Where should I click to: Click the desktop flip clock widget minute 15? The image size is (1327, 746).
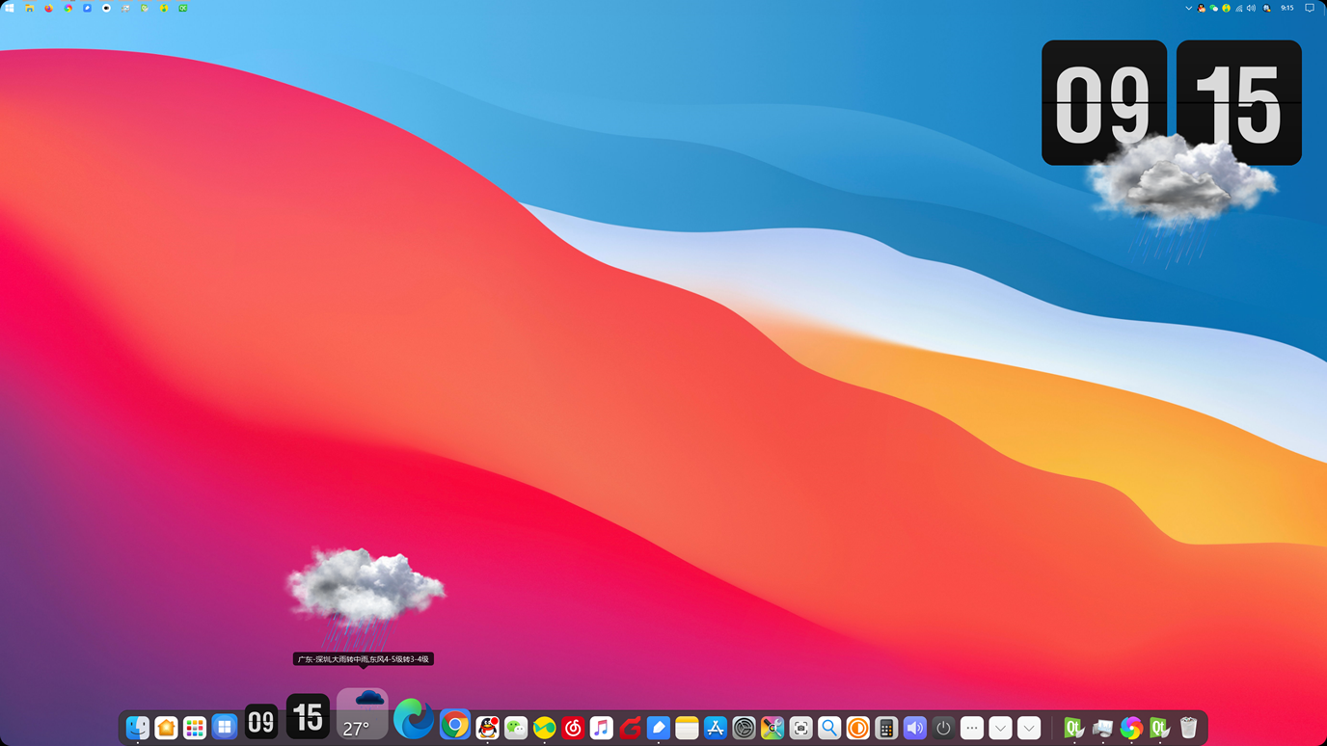(1239, 102)
